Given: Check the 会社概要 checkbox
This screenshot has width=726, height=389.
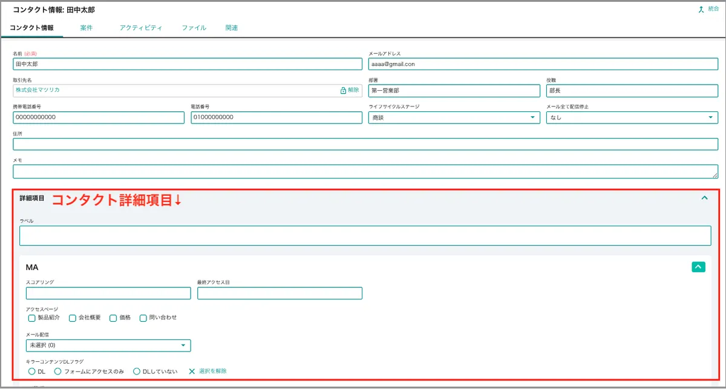Looking at the screenshot, I should point(73,318).
